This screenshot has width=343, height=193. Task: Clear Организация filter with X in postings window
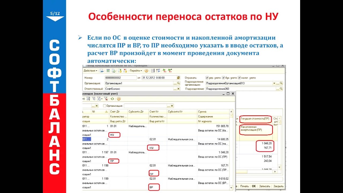point(172,106)
